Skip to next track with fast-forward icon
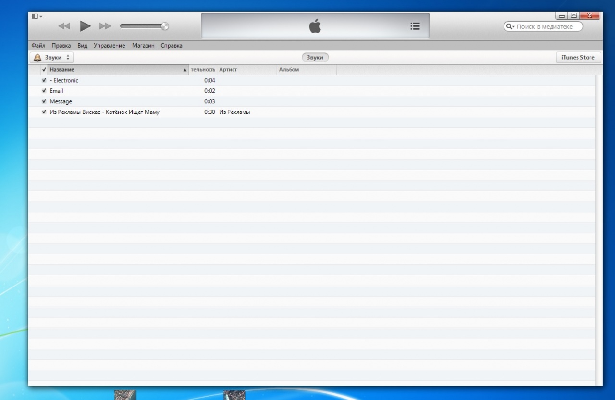The height and width of the screenshot is (400, 615). point(105,26)
